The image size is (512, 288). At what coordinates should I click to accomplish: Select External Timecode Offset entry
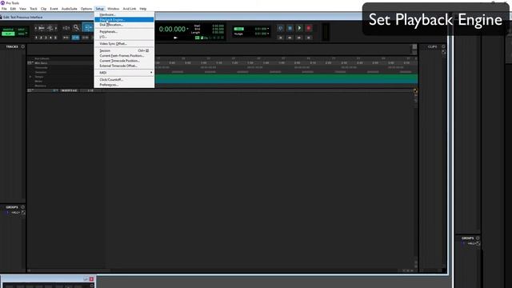[124, 66]
